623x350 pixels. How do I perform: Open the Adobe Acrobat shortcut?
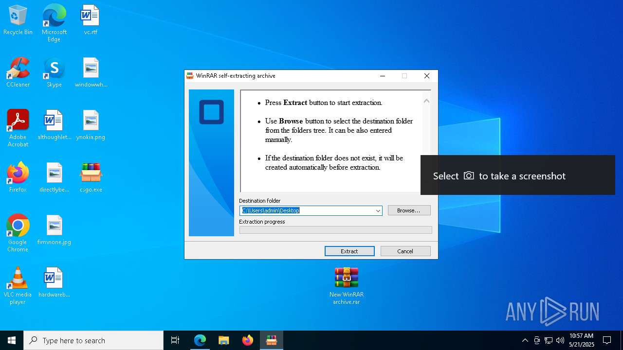point(18,128)
